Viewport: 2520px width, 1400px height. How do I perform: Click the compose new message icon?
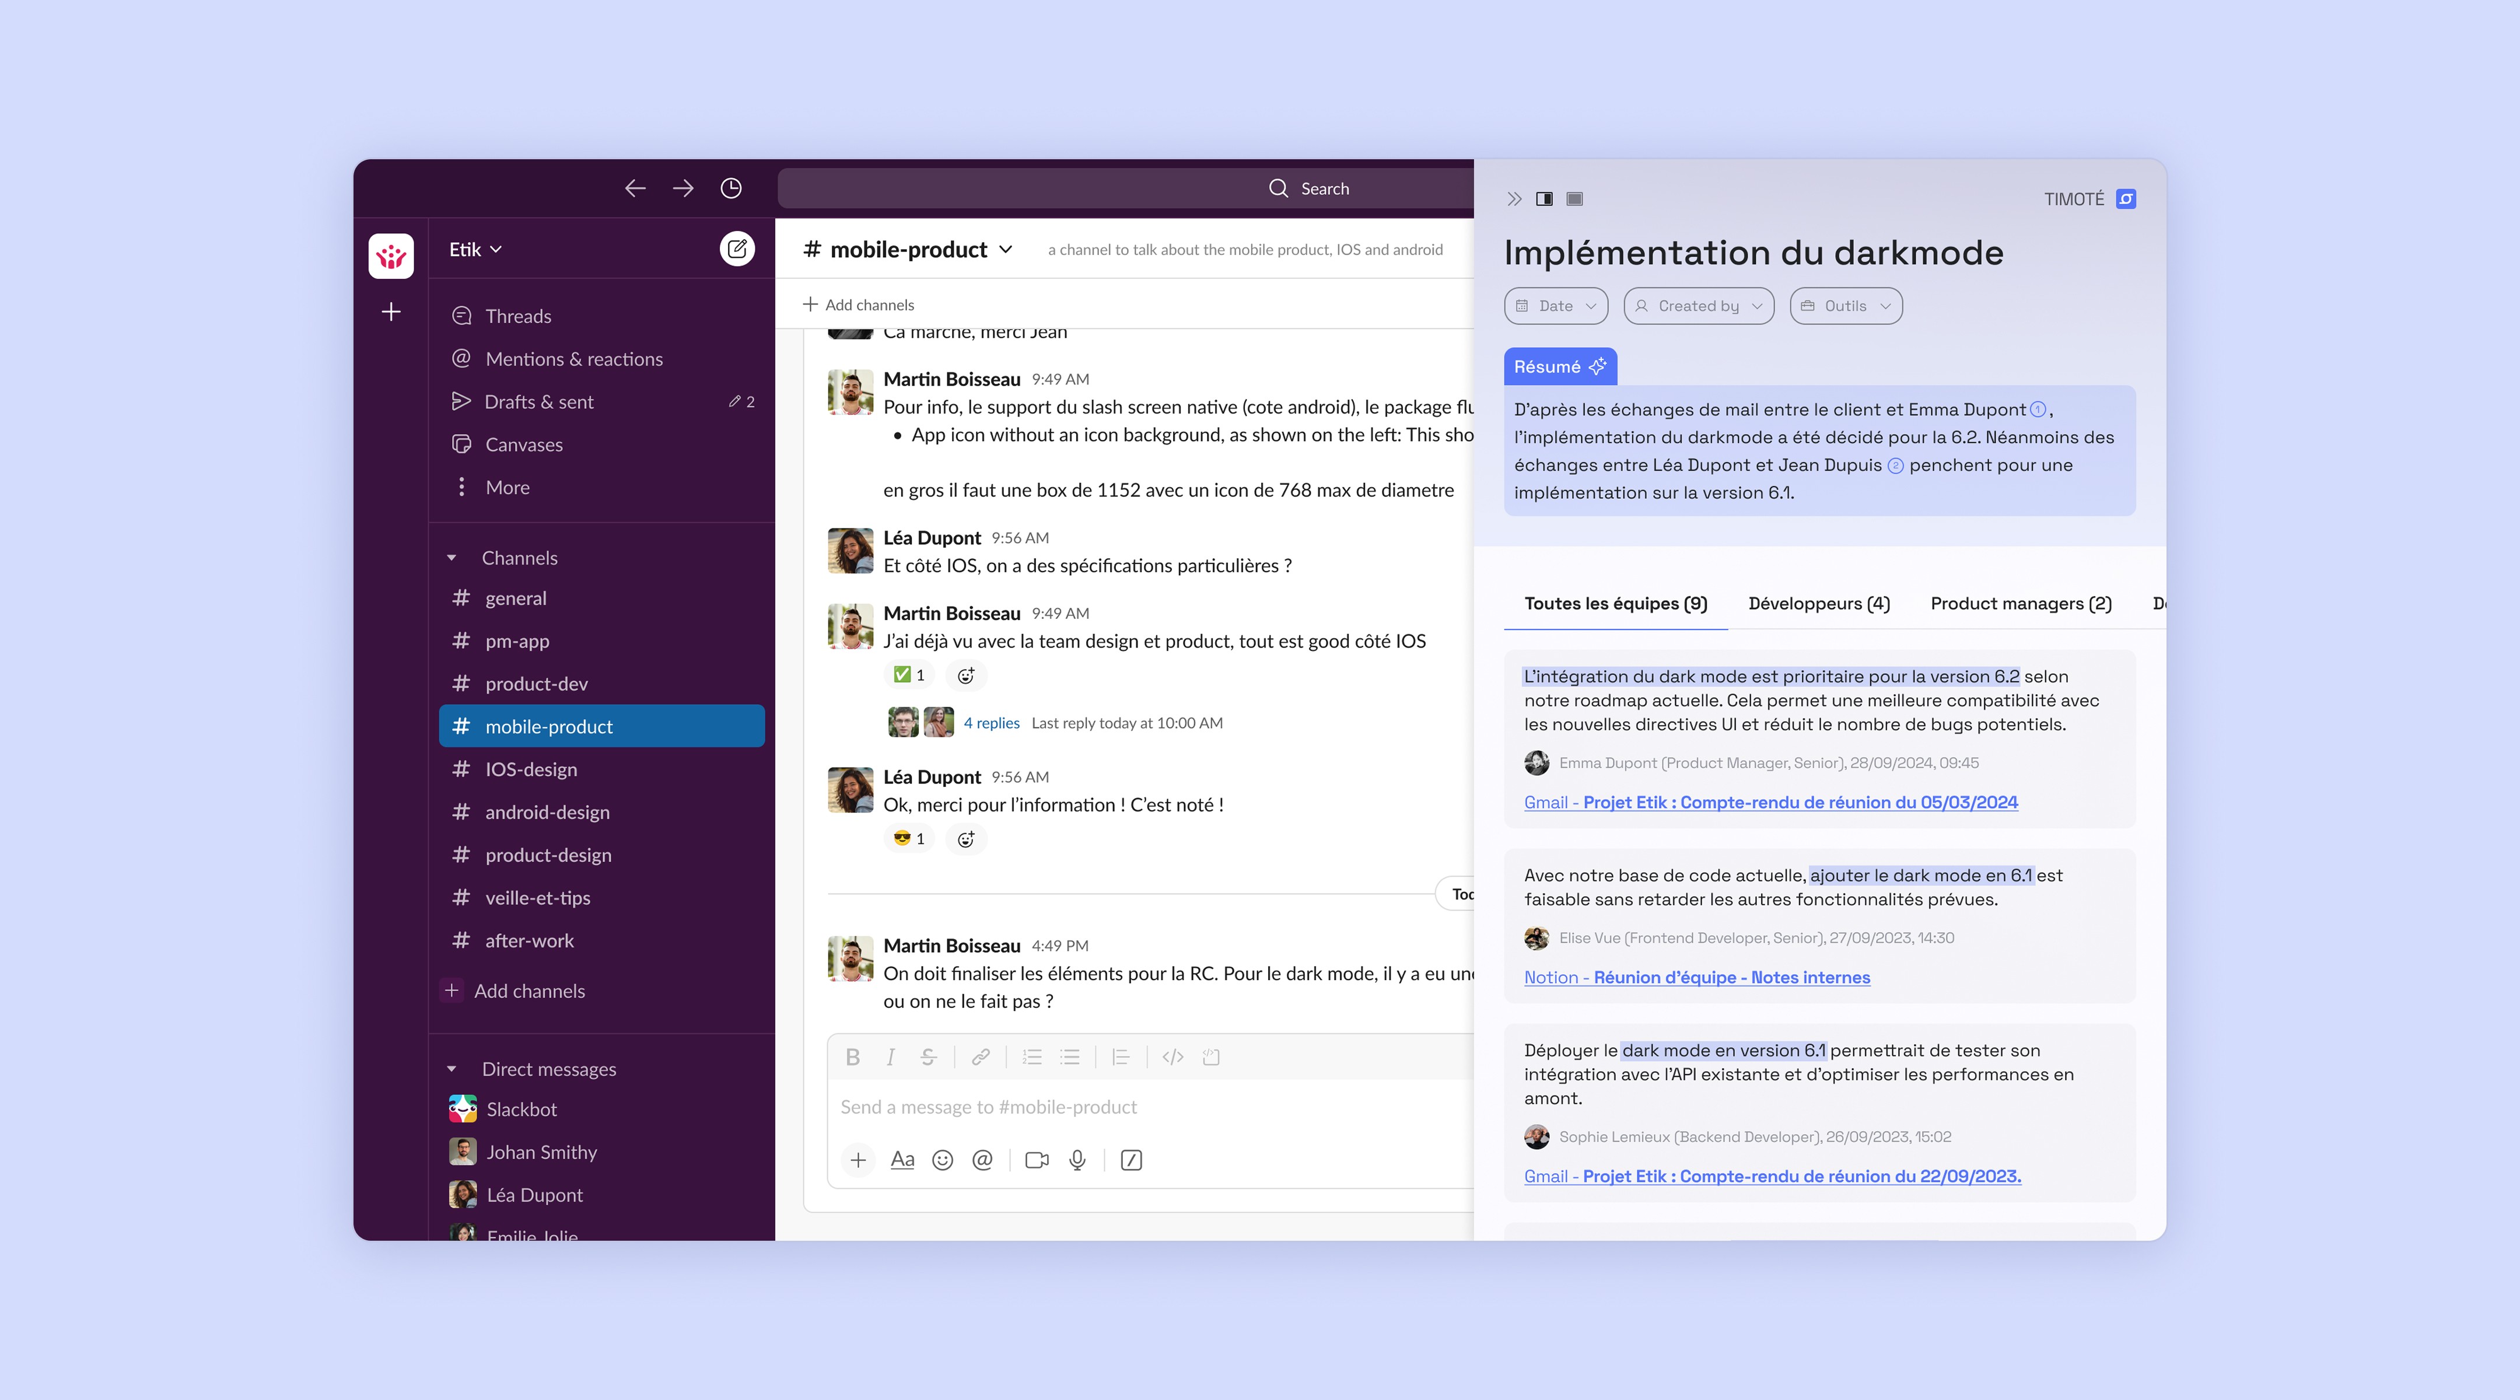pyautogui.click(x=737, y=249)
